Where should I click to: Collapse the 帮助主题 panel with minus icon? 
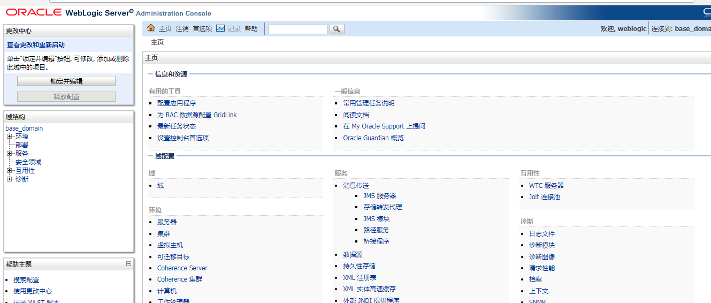tap(128, 264)
